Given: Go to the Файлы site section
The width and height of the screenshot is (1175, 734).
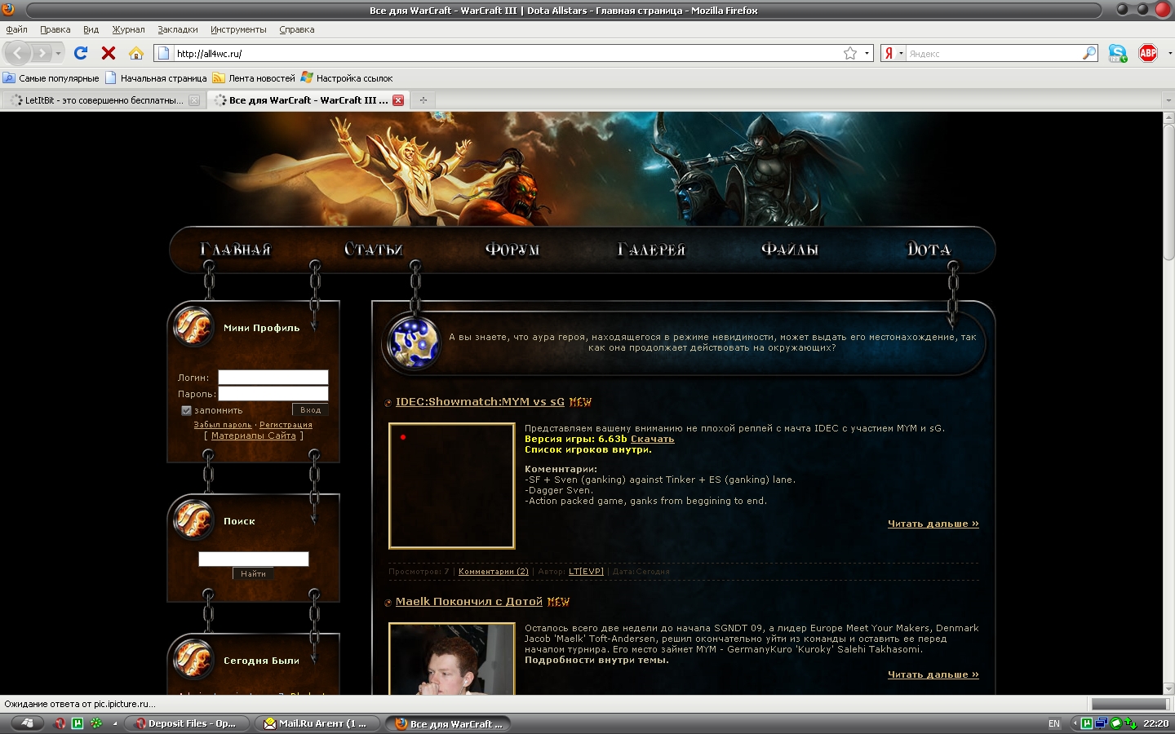Looking at the screenshot, I should click(789, 250).
